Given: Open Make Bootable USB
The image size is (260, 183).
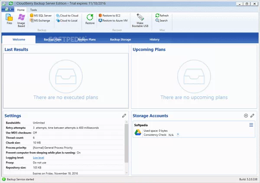Looking at the screenshot, I should 140,20.
